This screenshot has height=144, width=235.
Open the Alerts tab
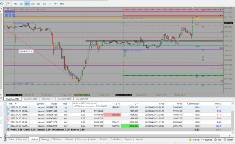93,139
